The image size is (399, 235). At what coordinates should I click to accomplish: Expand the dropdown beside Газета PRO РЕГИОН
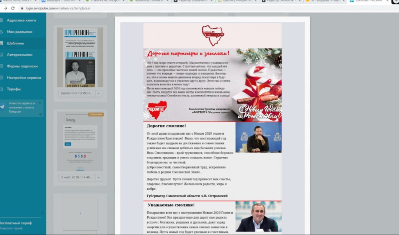pos(99,93)
